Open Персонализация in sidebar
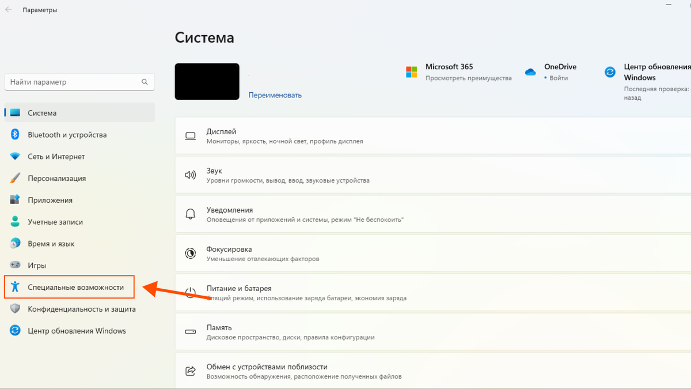This screenshot has width=691, height=389. click(79, 178)
